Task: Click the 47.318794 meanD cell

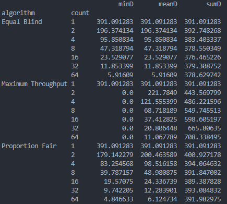Action: pos(161,49)
